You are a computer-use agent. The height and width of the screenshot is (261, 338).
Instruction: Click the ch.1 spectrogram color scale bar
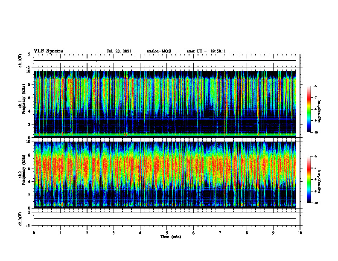tap(309, 109)
